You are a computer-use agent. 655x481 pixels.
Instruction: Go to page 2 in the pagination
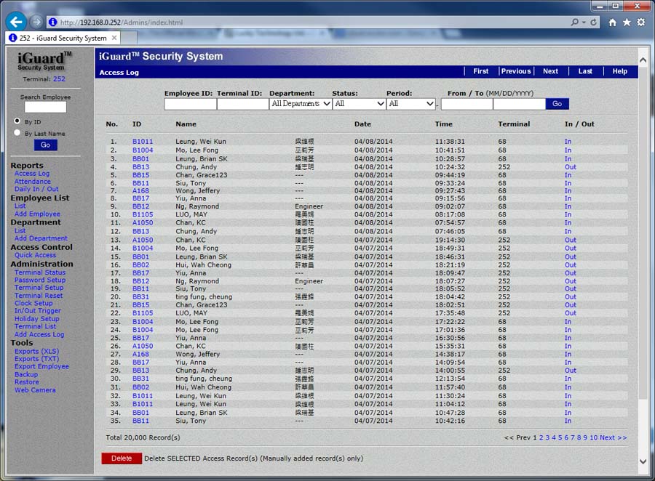tap(541, 437)
